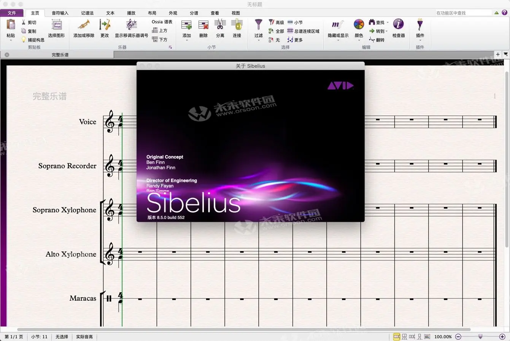Open the File (文件) tab
The height and width of the screenshot is (341, 510).
(x=12, y=13)
